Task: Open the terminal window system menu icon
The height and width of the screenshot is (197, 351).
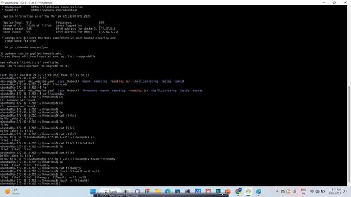Action: pyautogui.click(x=2, y=2)
